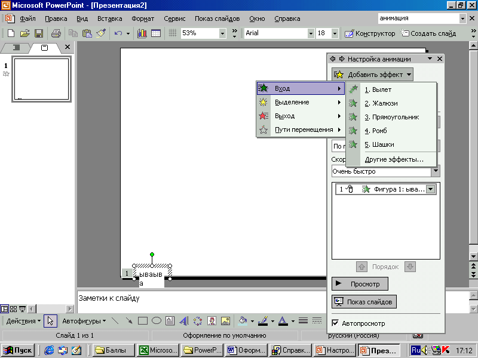The height and width of the screenshot is (358, 478).
Task: Choose dash style with the dashed lines icon
Action: [x=317, y=321]
